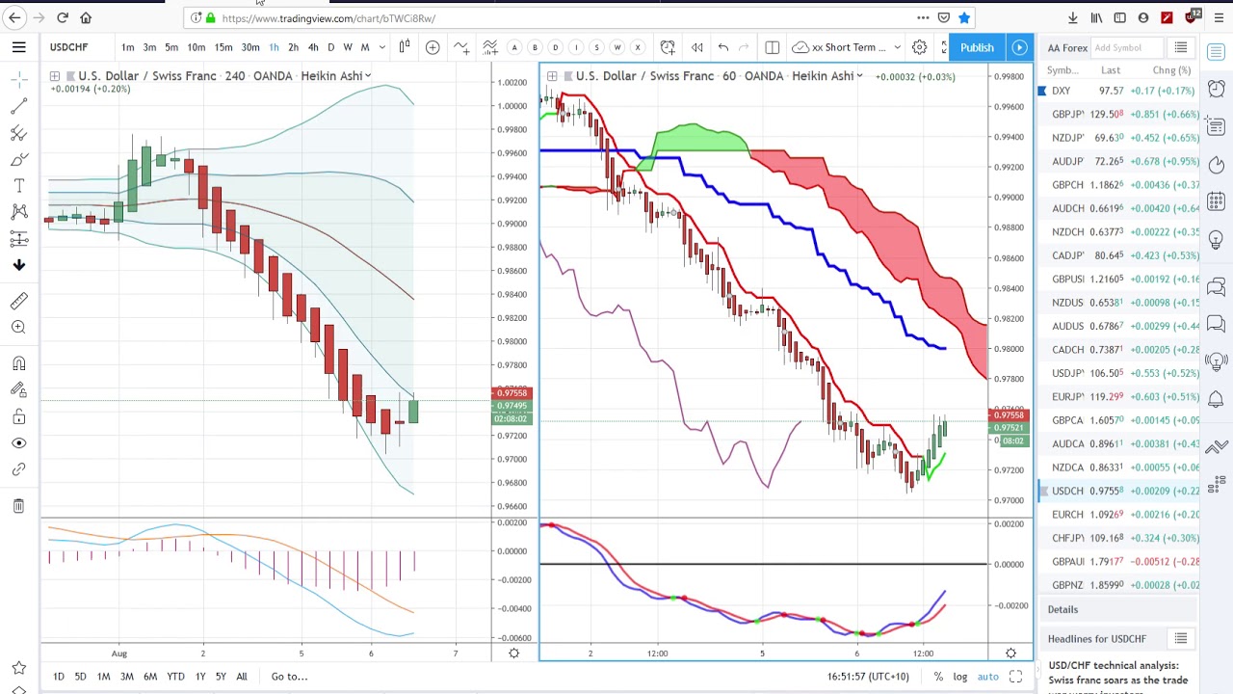1233x694 pixels.
Task: Expand the legend on 60 chart
Action: tap(553, 76)
